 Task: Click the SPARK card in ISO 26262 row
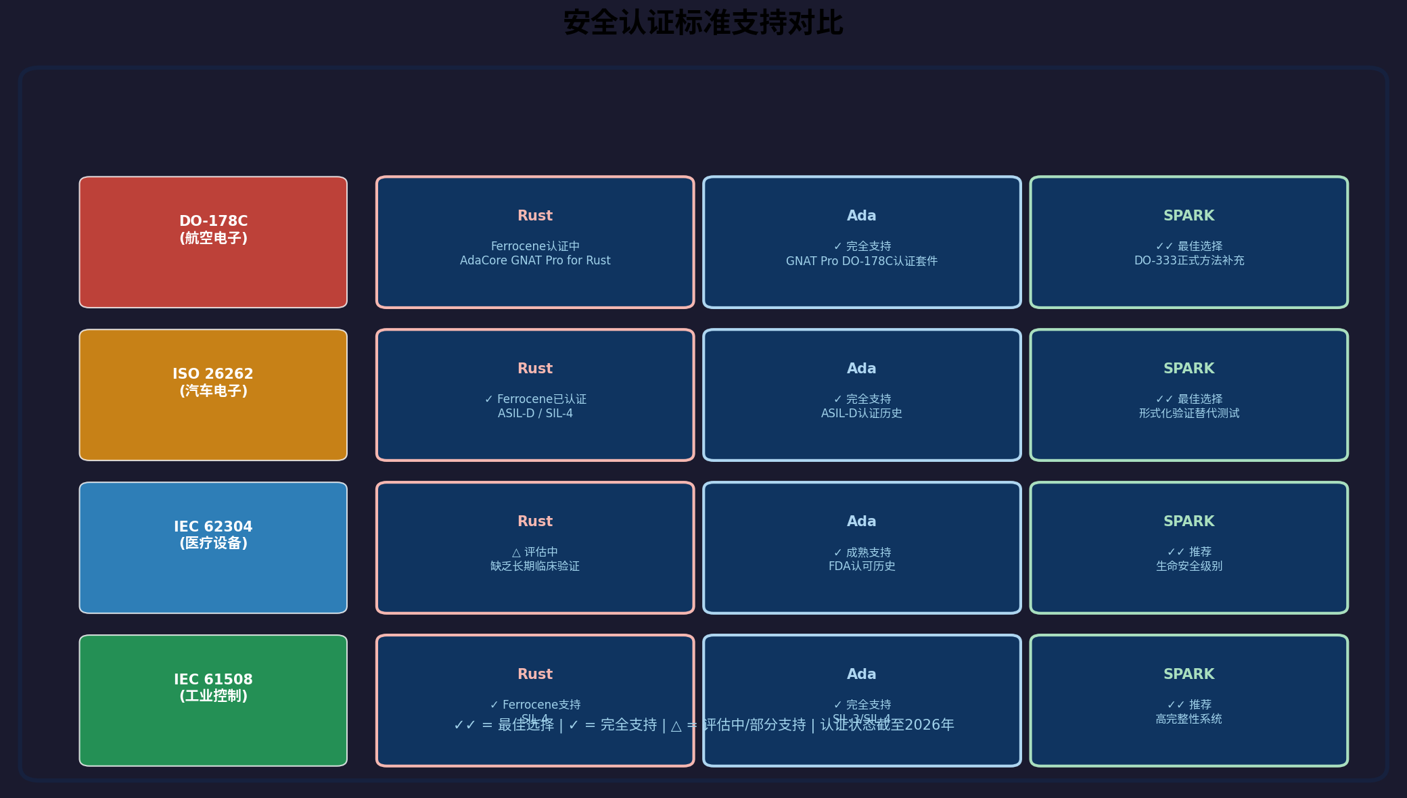1189,395
